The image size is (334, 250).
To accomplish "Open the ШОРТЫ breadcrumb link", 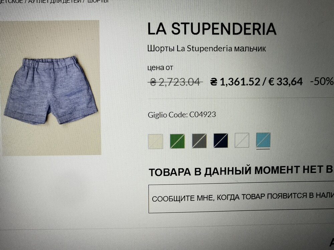I will click(x=98, y=1).
